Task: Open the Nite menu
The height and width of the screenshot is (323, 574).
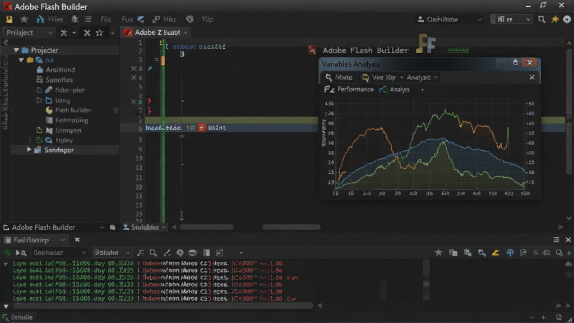Action: click(169, 19)
